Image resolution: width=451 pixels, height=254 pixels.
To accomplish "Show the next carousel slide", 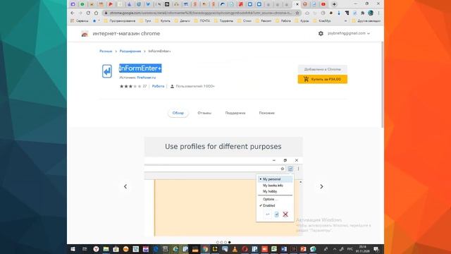I will (x=321, y=186).
